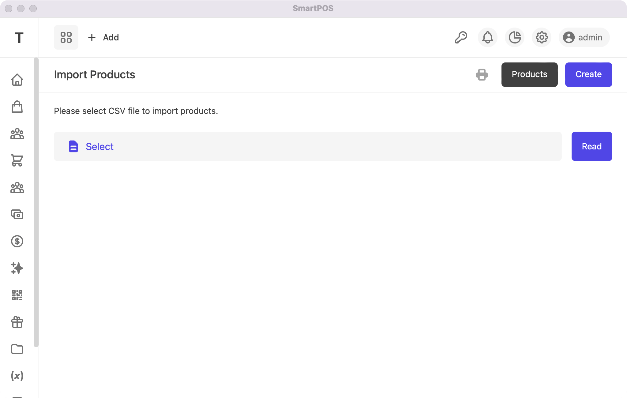Screen dimensions: 627x398
Task: Select the shopping bag products icon in sidebar
Action: pos(17,107)
